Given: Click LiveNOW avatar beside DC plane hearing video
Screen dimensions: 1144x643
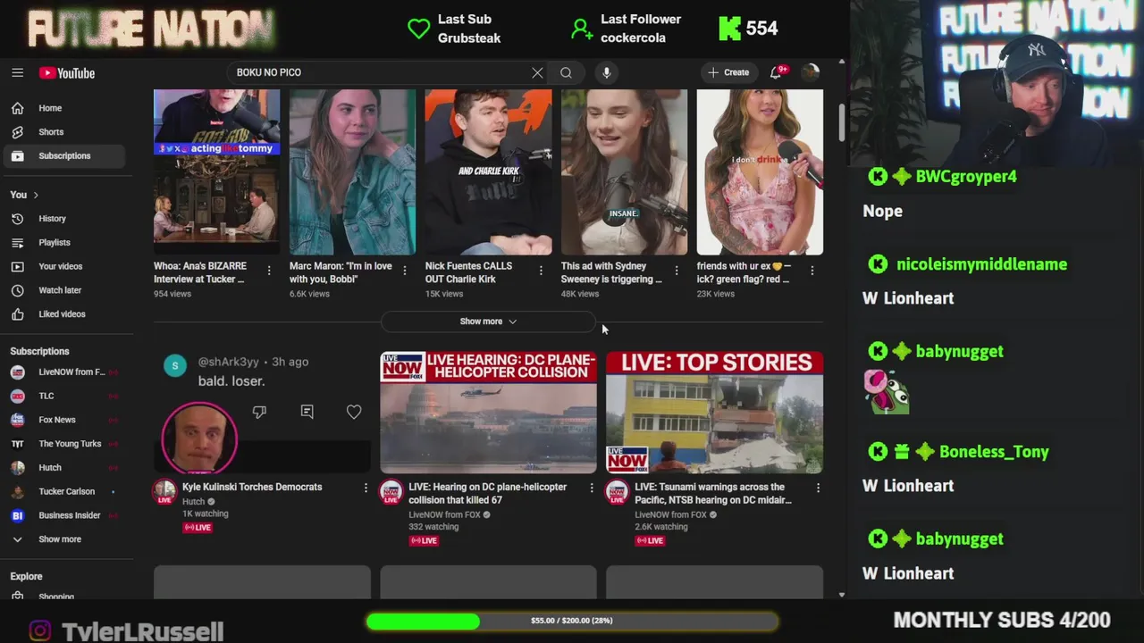Looking at the screenshot, I should click(391, 492).
